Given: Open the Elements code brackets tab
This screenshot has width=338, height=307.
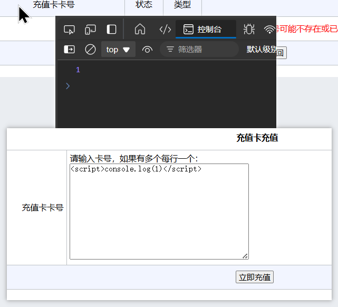Looking at the screenshot, I should pyautogui.click(x=165, y=30).
